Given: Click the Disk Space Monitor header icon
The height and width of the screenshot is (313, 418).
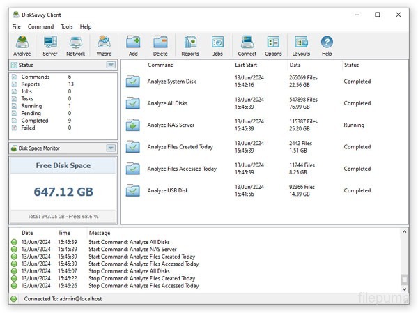Looking at the screenshot, I should [x=14, y=148].
